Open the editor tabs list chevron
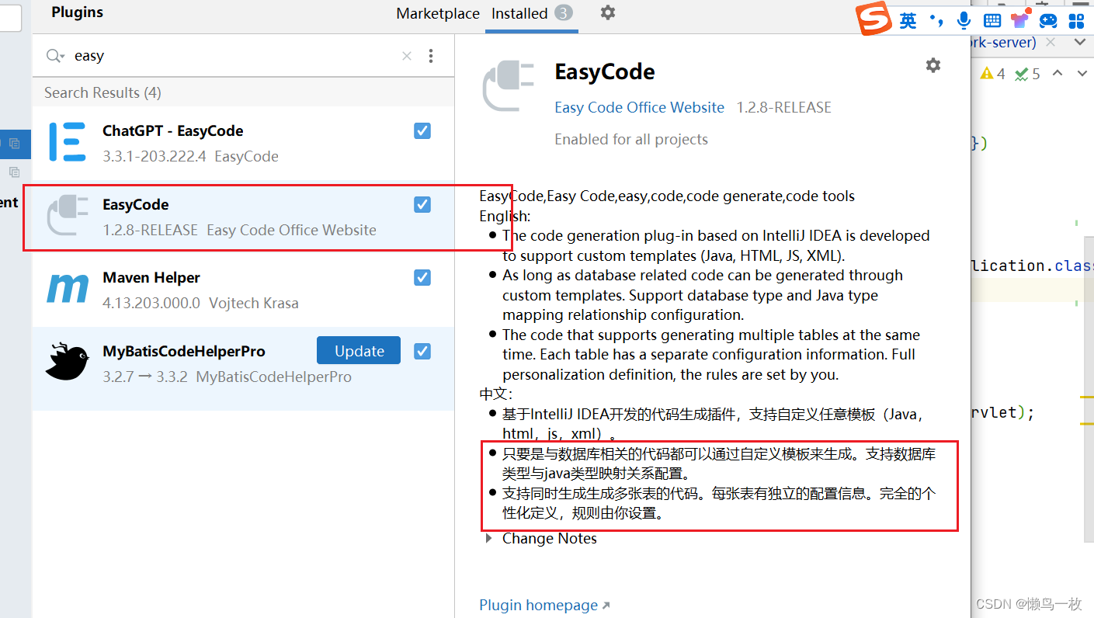Image resolution: width=1094 pixels, height=618 pixels. (1080, 43)
